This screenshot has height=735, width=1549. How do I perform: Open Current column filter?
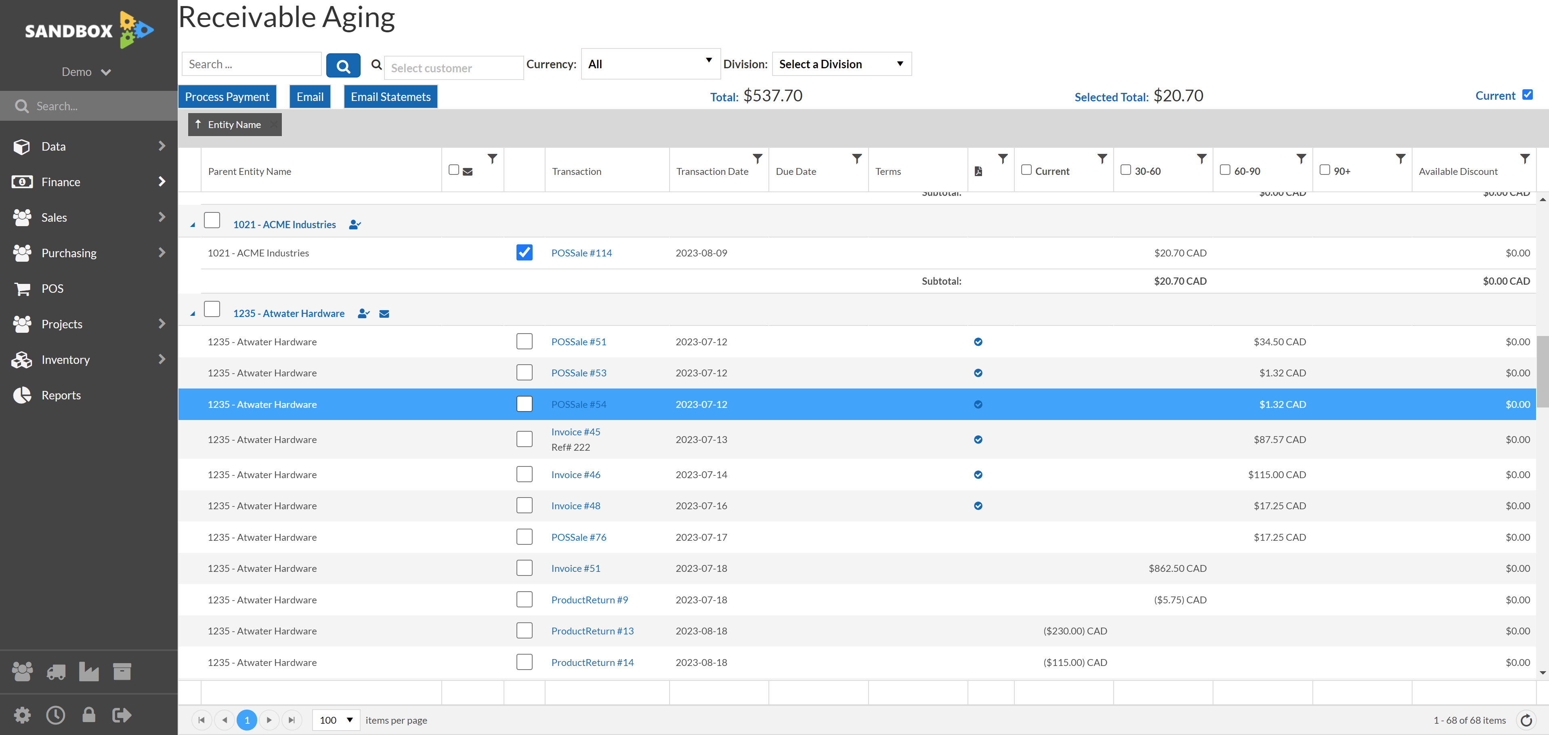[1102, 159]
